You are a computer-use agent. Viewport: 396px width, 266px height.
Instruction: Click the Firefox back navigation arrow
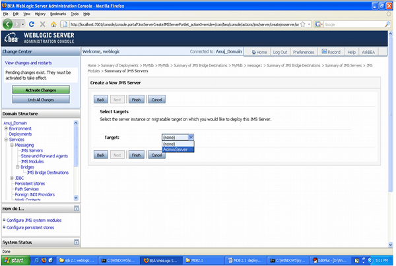tap(9, 24)
